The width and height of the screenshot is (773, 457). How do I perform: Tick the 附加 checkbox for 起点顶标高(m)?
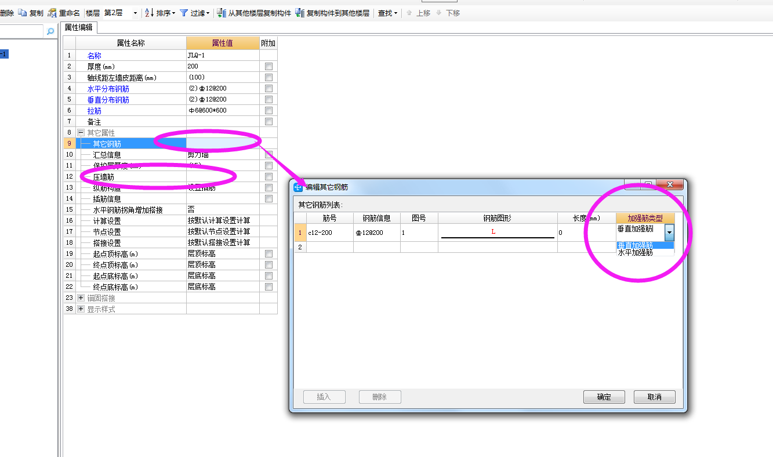click(x=268, y=254)
